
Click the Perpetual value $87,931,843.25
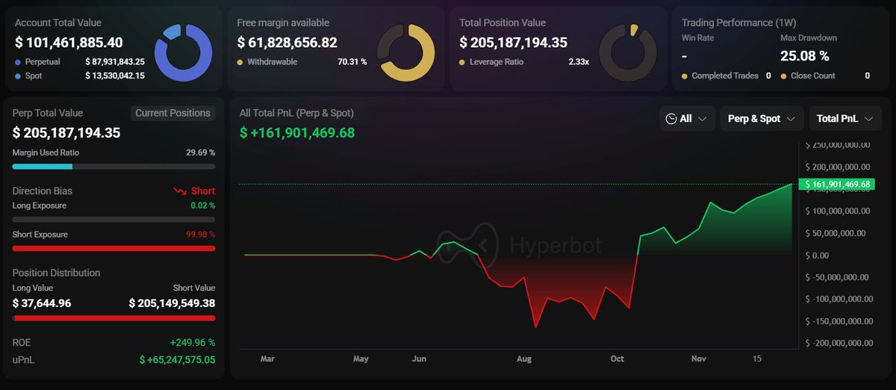(x=115, y=62)
